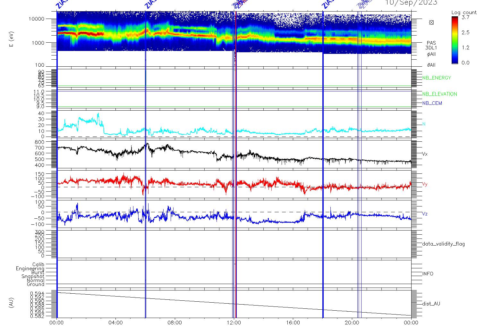Click the Burst mode label
Screen dimensions: 485x327
pos(38,272)
